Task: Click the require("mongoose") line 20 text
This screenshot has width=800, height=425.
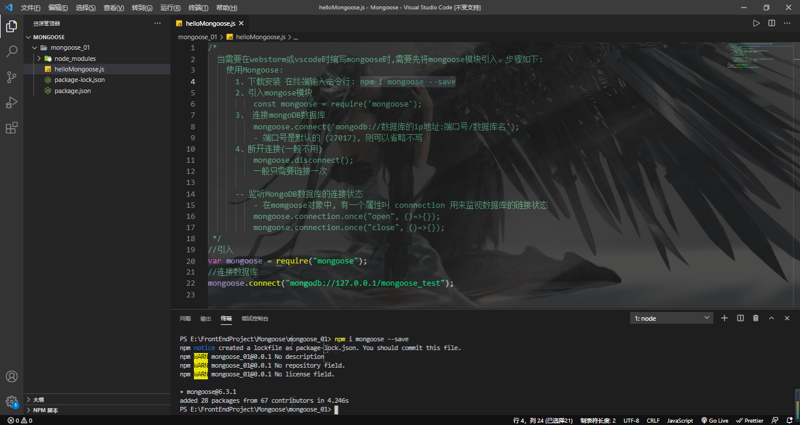Action: [x=320, y=261]
